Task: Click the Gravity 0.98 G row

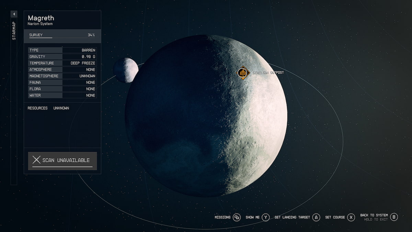Action: coord(62,57)
